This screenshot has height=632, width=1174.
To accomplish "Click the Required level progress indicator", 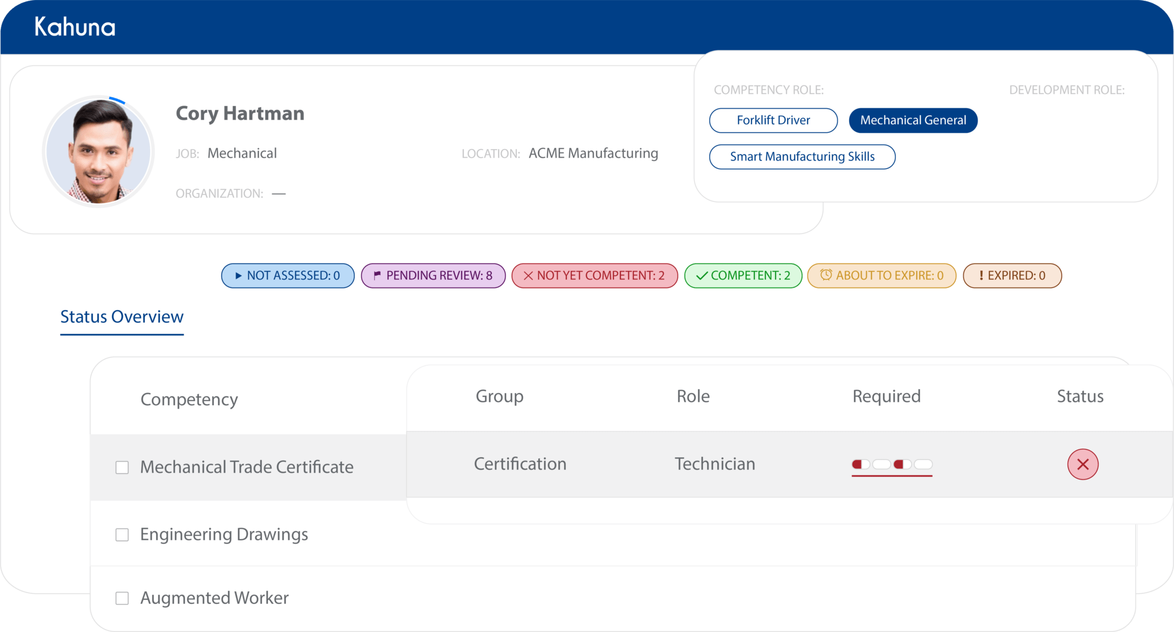I will (892, 464).
